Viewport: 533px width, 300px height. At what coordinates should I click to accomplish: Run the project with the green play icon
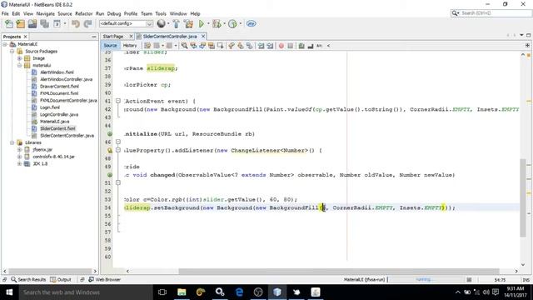point(202,24)
